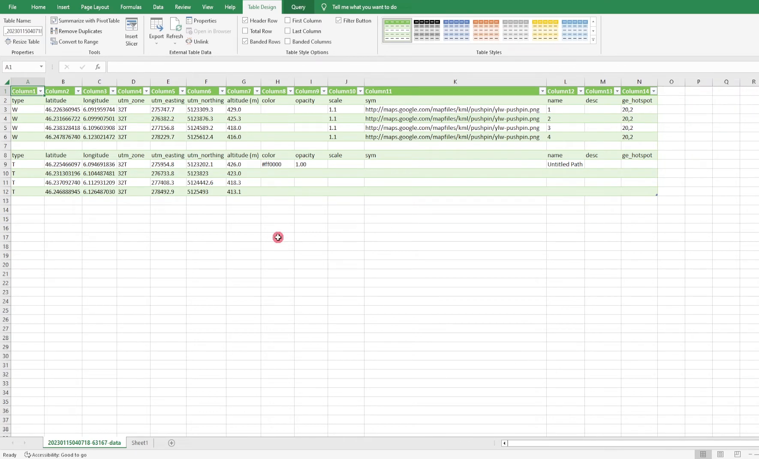Viewport: 759px width, 459px height.
Task: Uncheck Banded Rows
Action: click(x=244, y=41)
